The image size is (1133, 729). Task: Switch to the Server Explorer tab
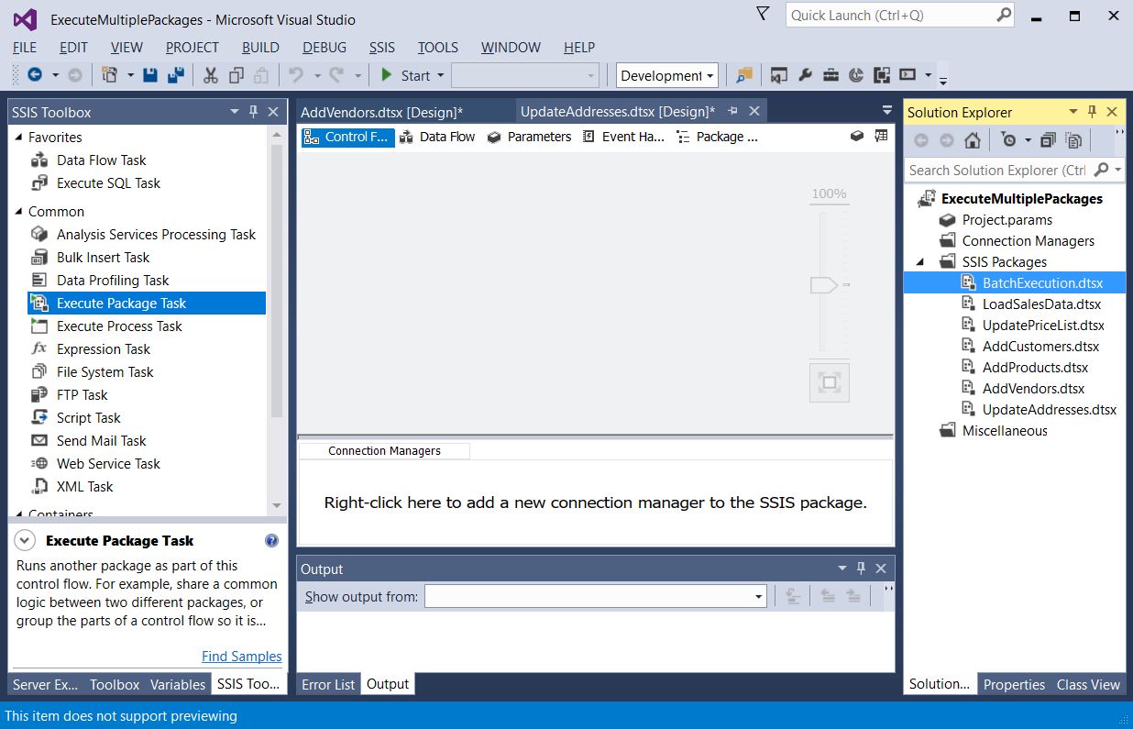click(46, 684)
